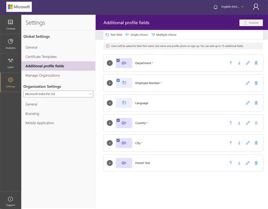Image resolution: width=268 pixels, height=209 pixels.
Task: Add a Single choice field
Action: (137, 35)
